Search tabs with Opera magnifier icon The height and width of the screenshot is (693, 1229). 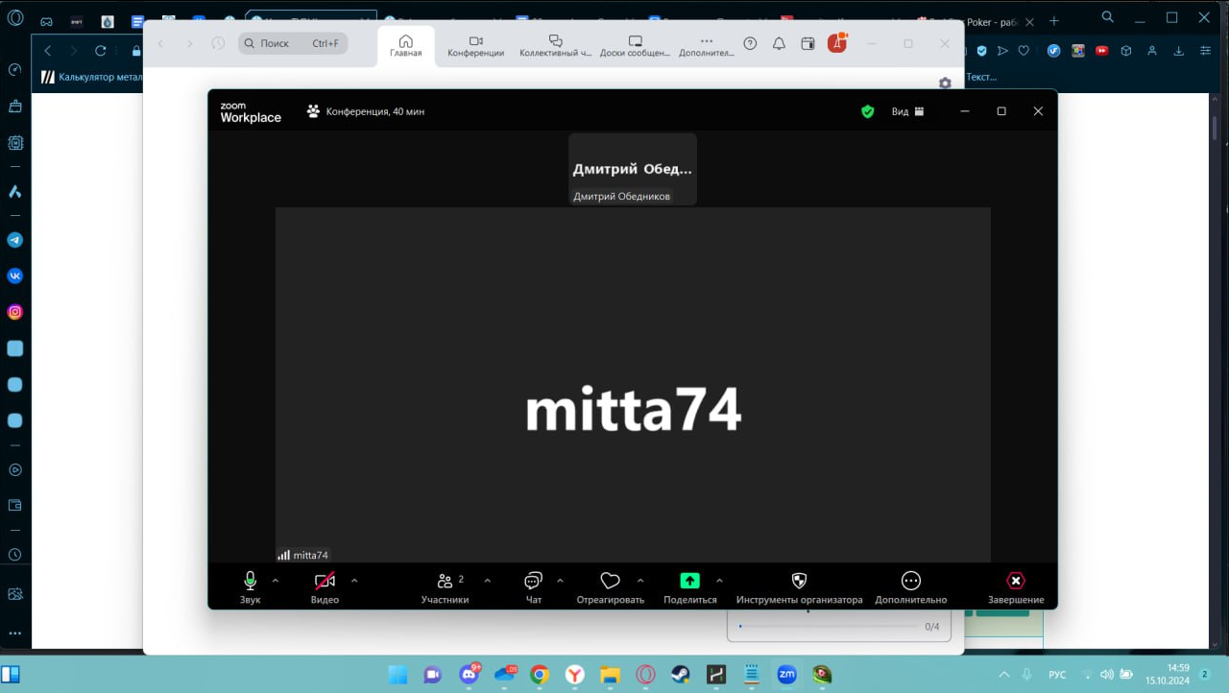coord(1108,17)
